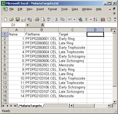
Task: Show more buttons via toolbar options chevron
Action: (115, 19)
